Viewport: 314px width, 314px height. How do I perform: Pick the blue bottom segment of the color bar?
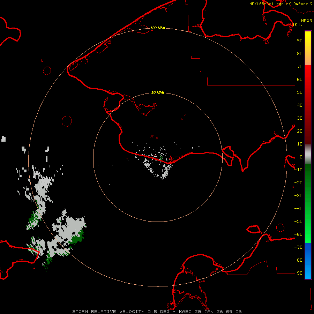[x=308, y=261]
